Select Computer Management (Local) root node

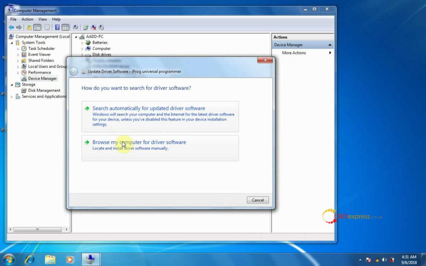point(42,37)
